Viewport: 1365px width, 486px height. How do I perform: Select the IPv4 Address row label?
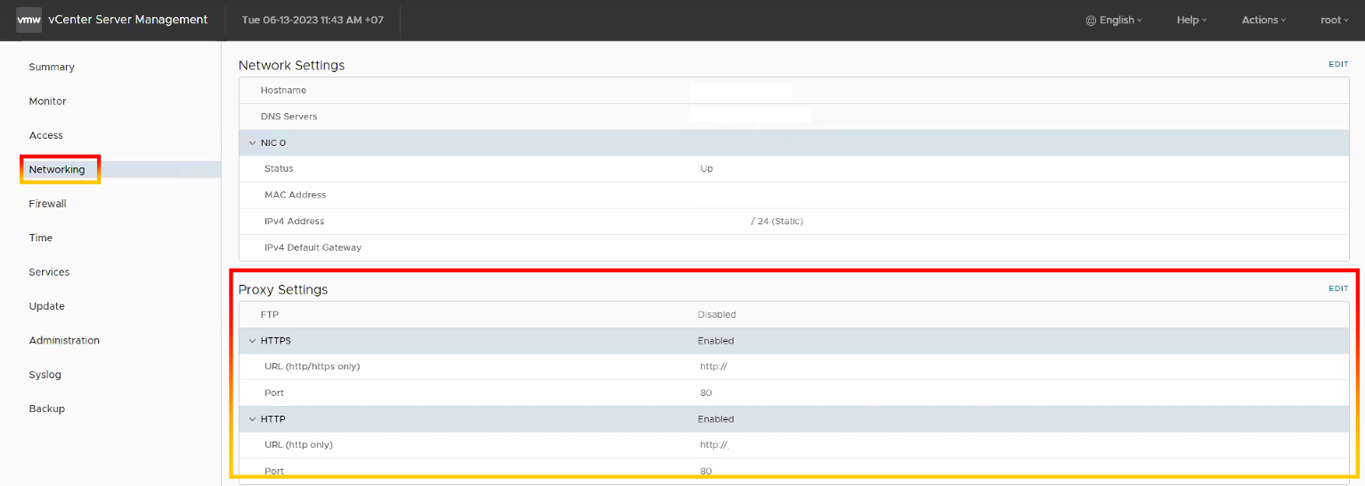point(294,222)
